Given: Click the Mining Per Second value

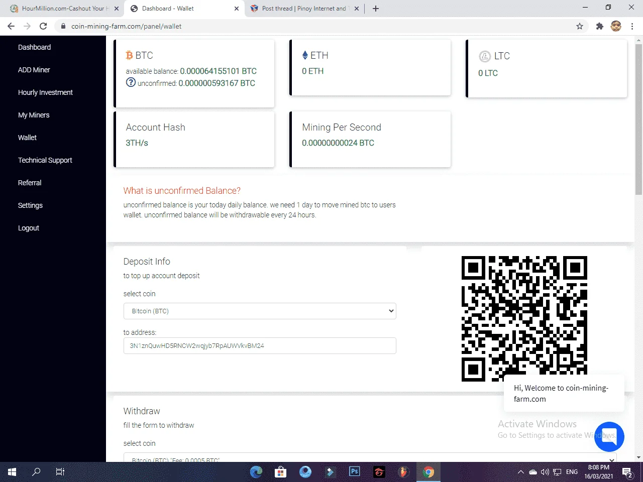Looking at the screenshot, I should click(x=338, y=143).
